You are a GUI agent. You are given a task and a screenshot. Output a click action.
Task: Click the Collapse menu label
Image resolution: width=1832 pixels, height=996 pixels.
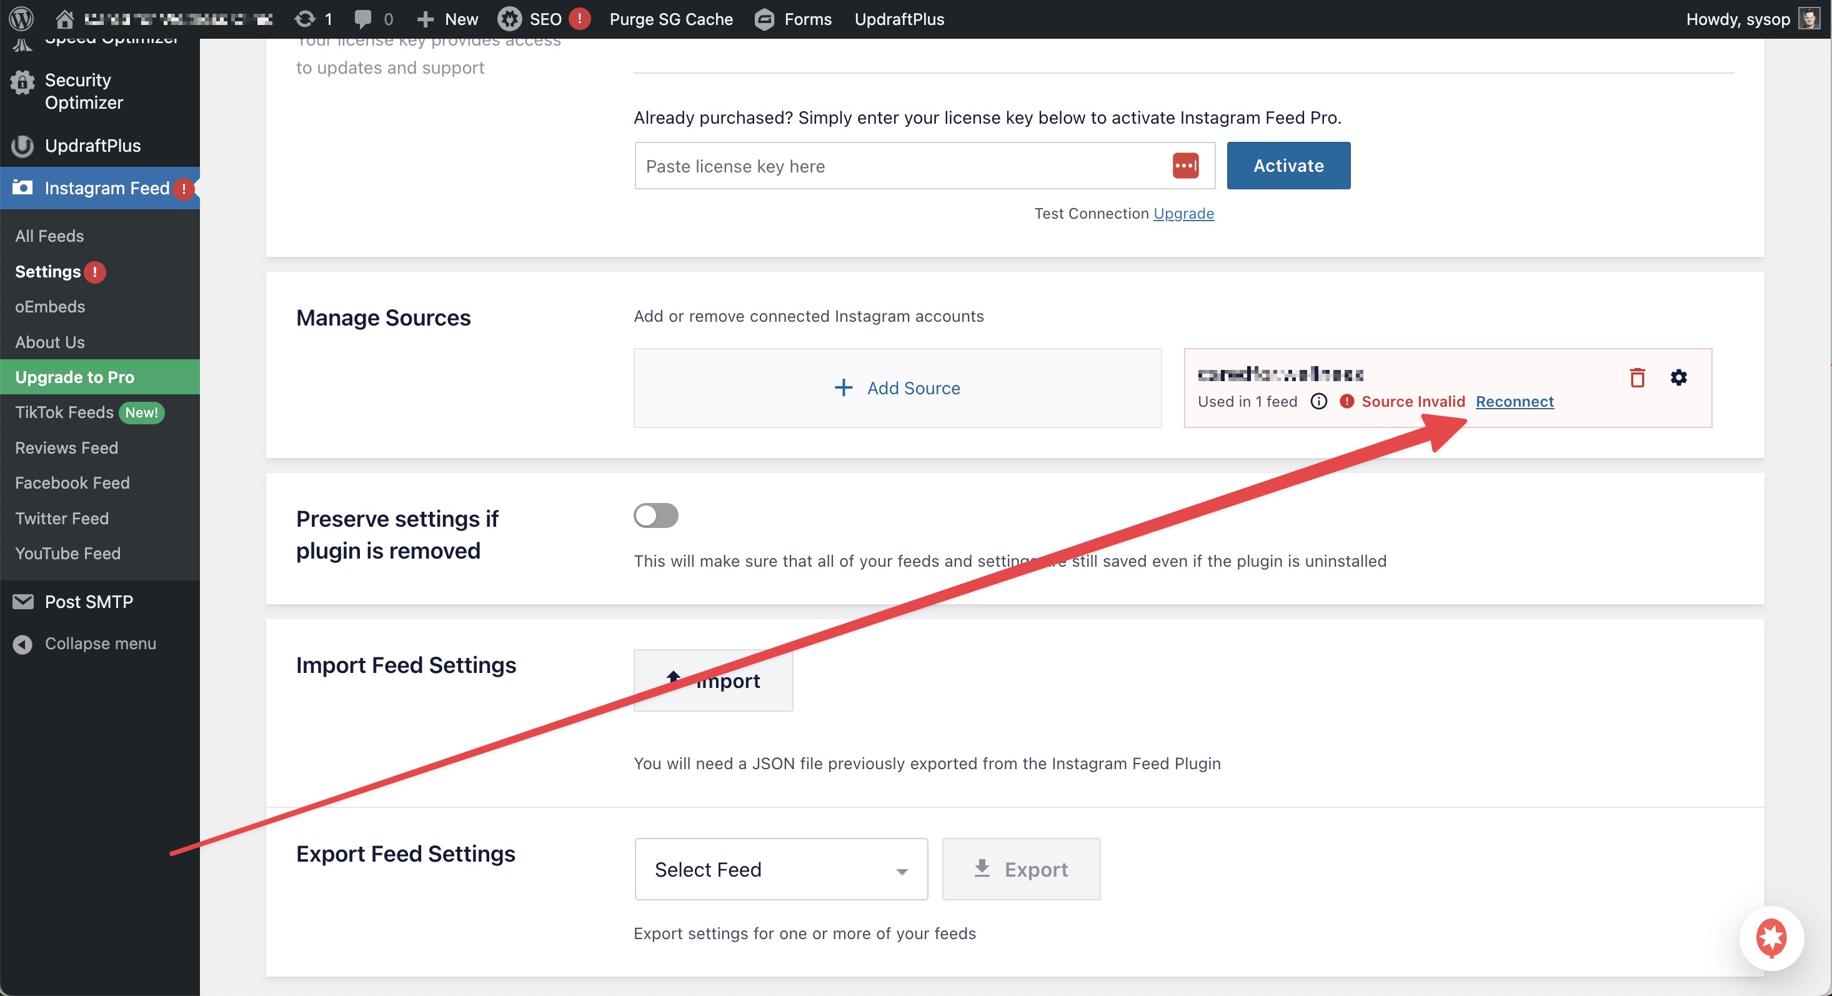(x=100, y=644)
